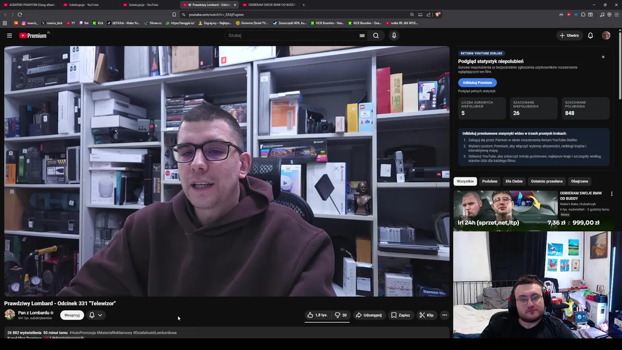Switch to ODBIERAM SWOJE BMW OD BUDDY tab
Screen dimensions: 622x350
tap(269, 5)
